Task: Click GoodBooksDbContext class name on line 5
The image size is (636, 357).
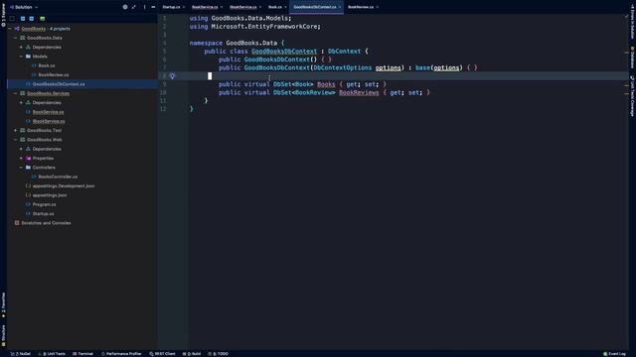Action: tap(284, 51)
